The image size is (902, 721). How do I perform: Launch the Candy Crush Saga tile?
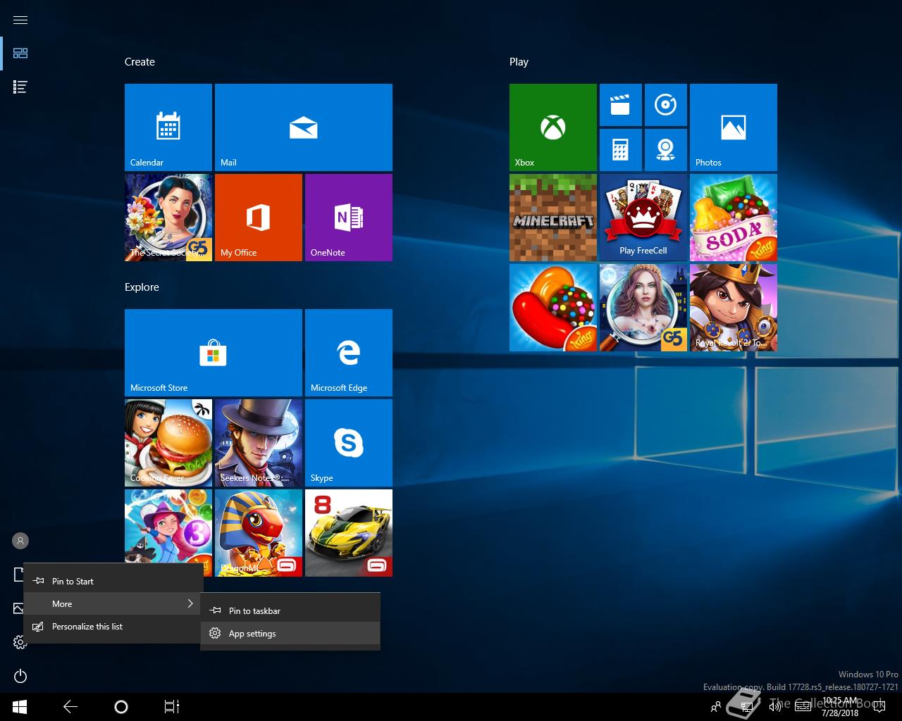(x=553, y=308)
